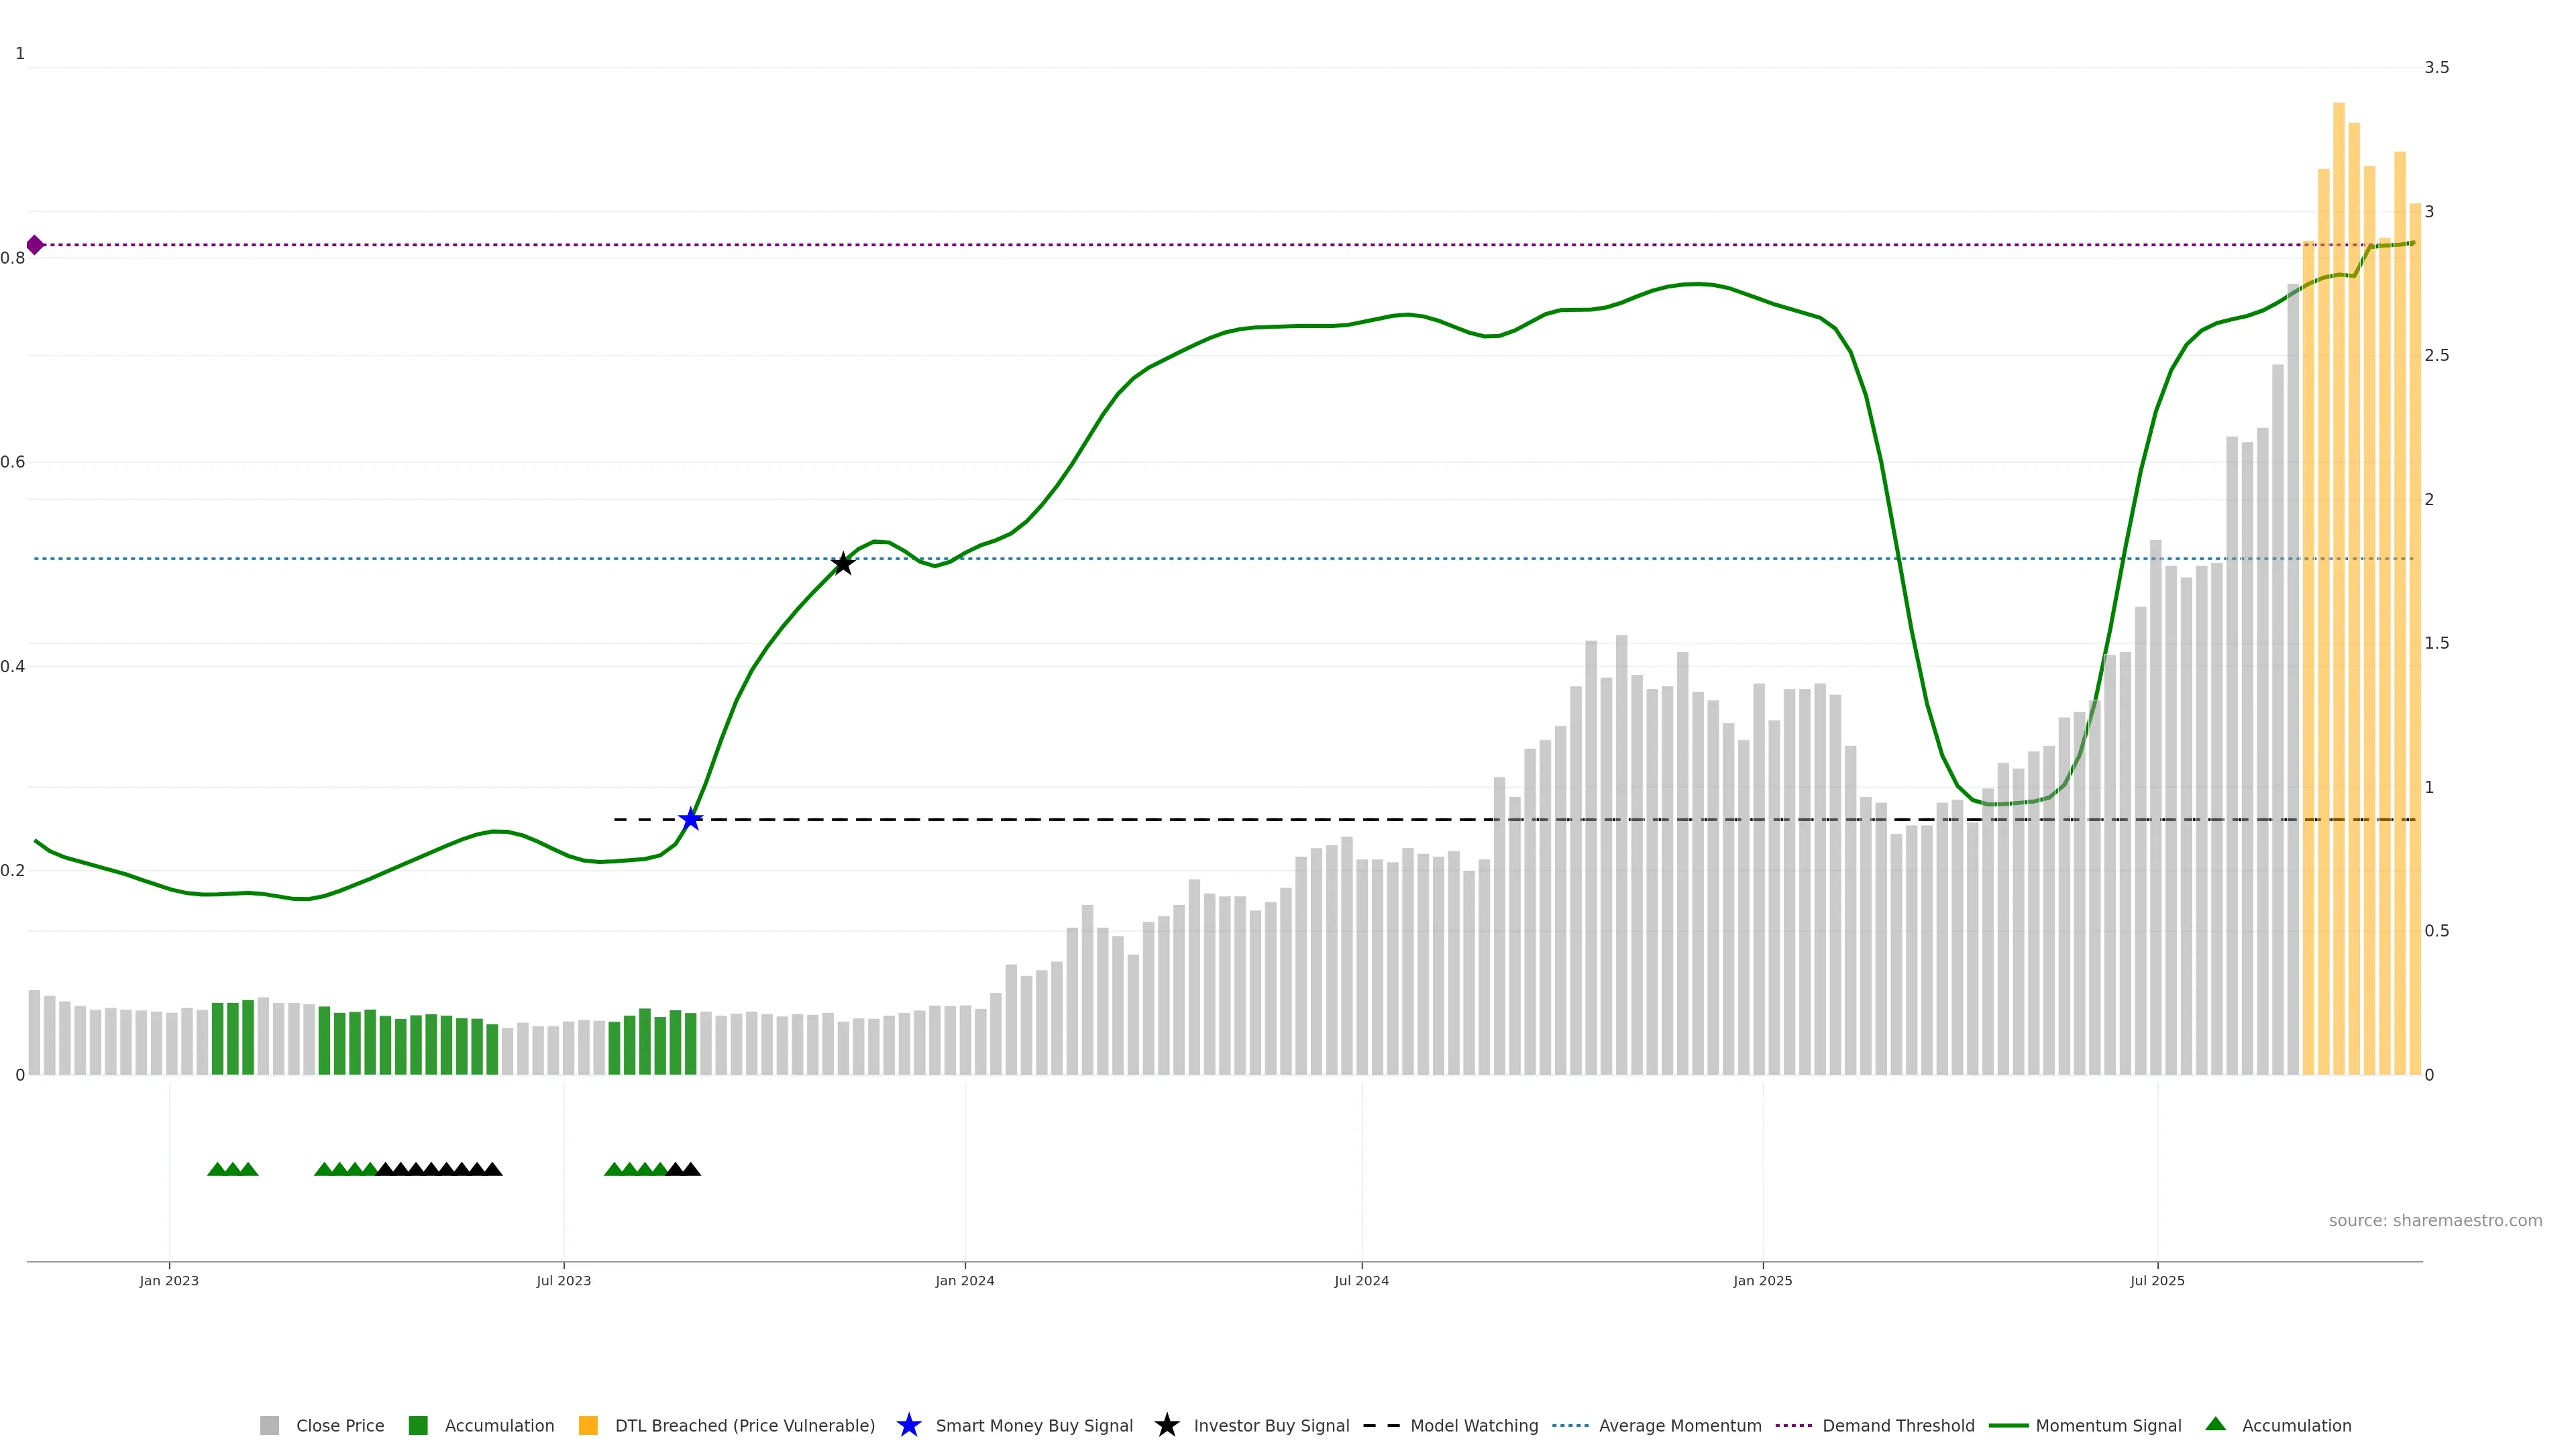Screen dimensions: 2576x1449
Task: Toggle the green Accumulation bar legend entry
Action: click(498, 1425)
